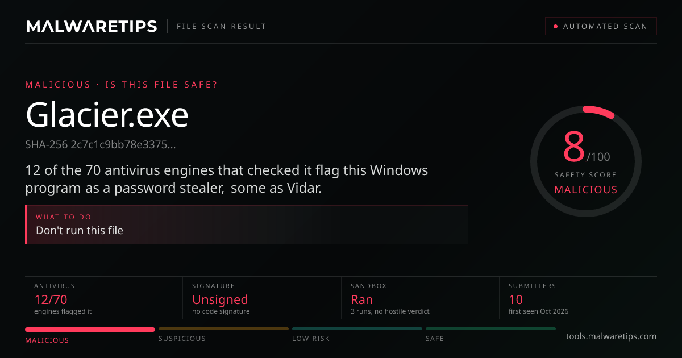Click the Malicious label under risk scale

47,340
